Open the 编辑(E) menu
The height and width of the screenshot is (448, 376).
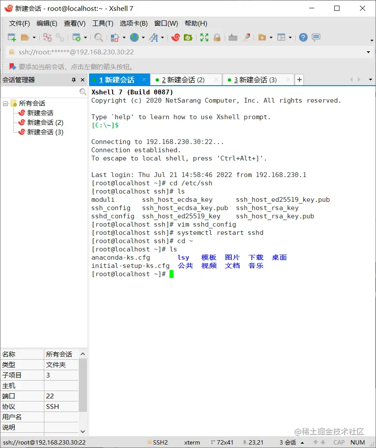47,23
